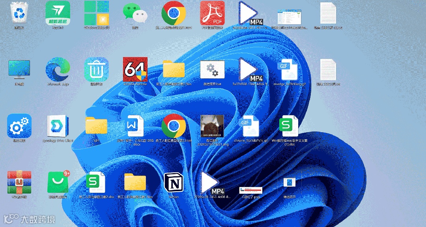The image size is (426, 227).
Task: Launch the WinRAR-style archive books icon
Action: point(19,182)
